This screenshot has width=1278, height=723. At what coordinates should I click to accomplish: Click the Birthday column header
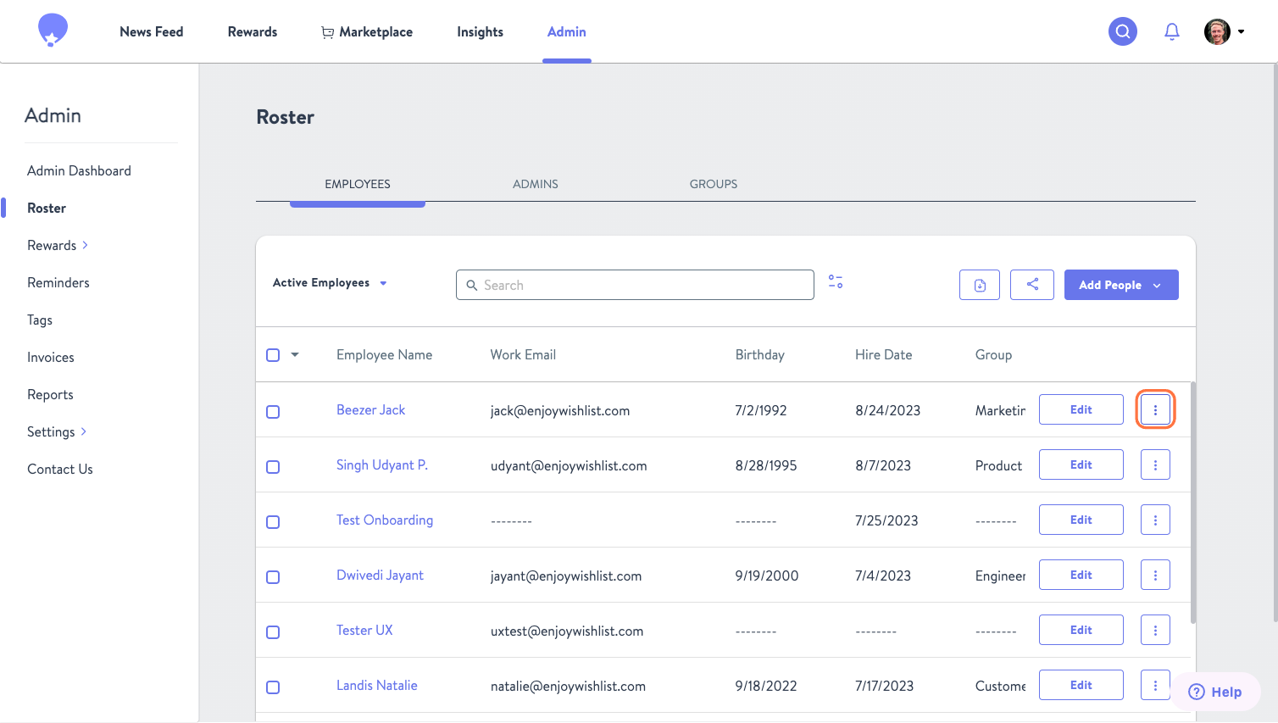[759, 354]
